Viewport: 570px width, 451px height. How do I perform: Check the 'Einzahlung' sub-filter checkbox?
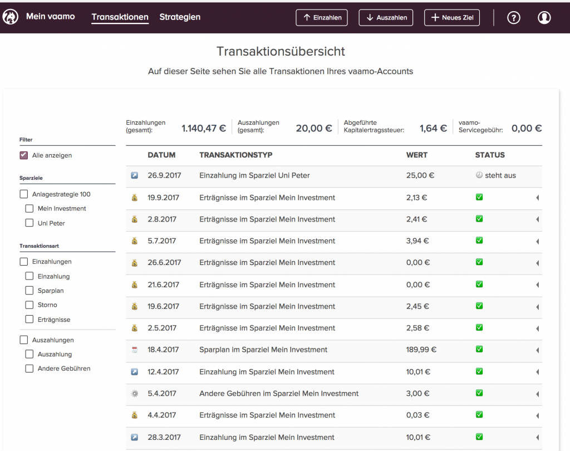[x=29, y=276]
